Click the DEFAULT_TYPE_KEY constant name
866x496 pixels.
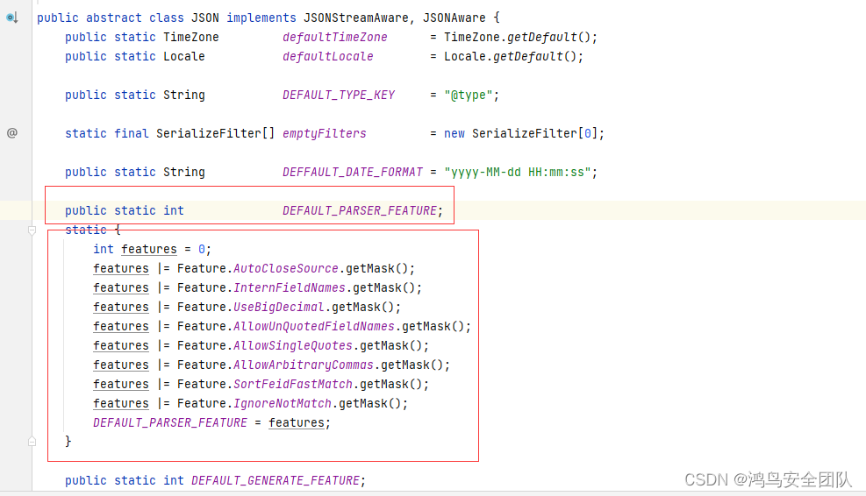(339, 95)
